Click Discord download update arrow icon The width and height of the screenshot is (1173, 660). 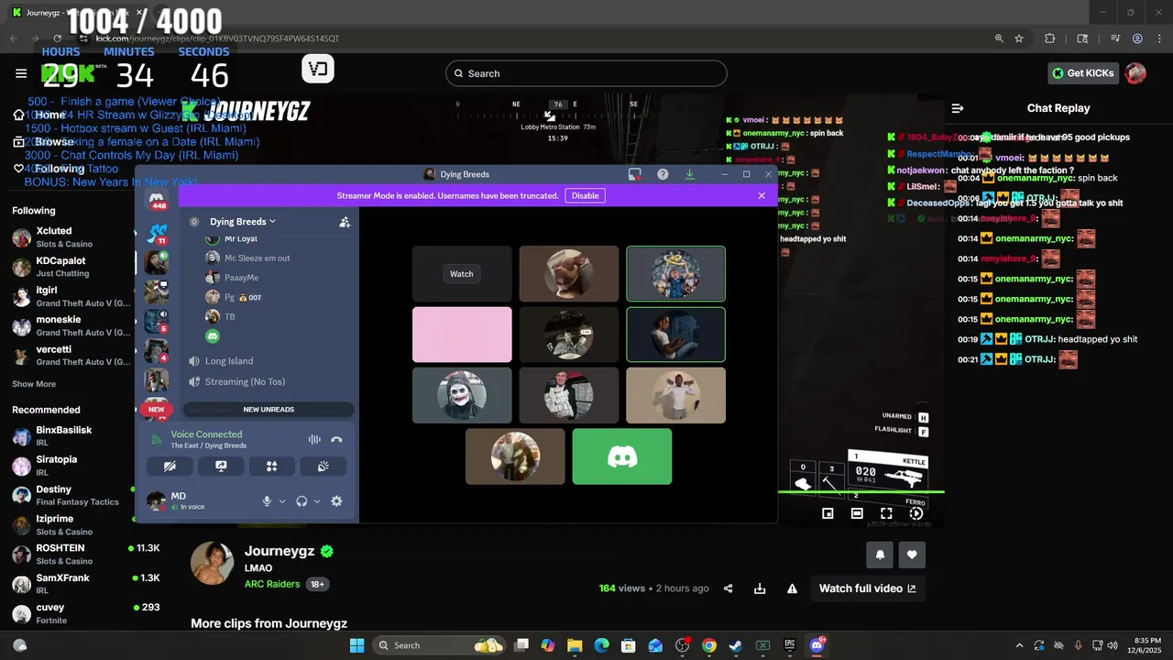tap(690, 174)
